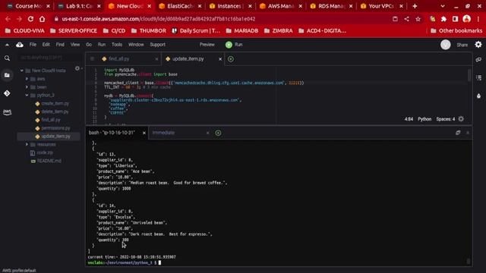Click the cursor position 4:84 indicator

coord(409,119)
